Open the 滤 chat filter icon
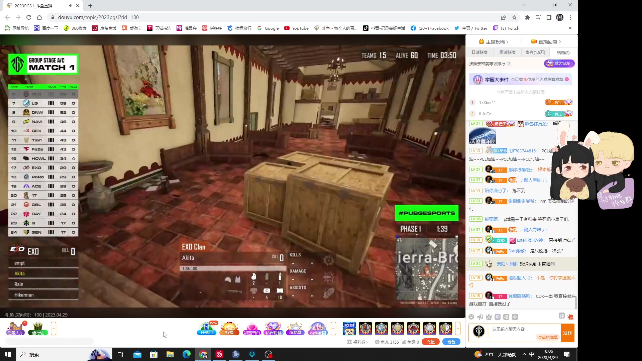 coord(562,316)
